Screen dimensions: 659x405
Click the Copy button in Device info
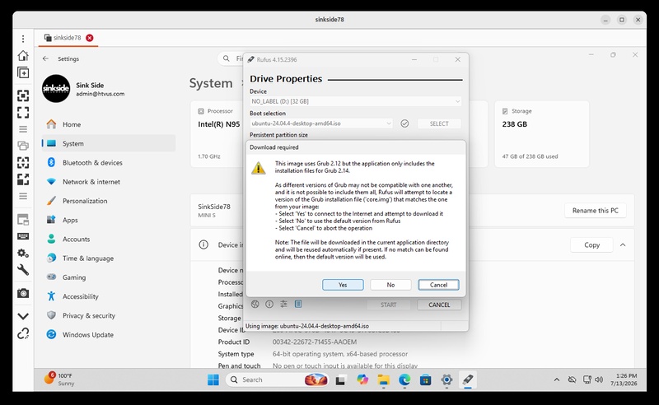point(591,245)
